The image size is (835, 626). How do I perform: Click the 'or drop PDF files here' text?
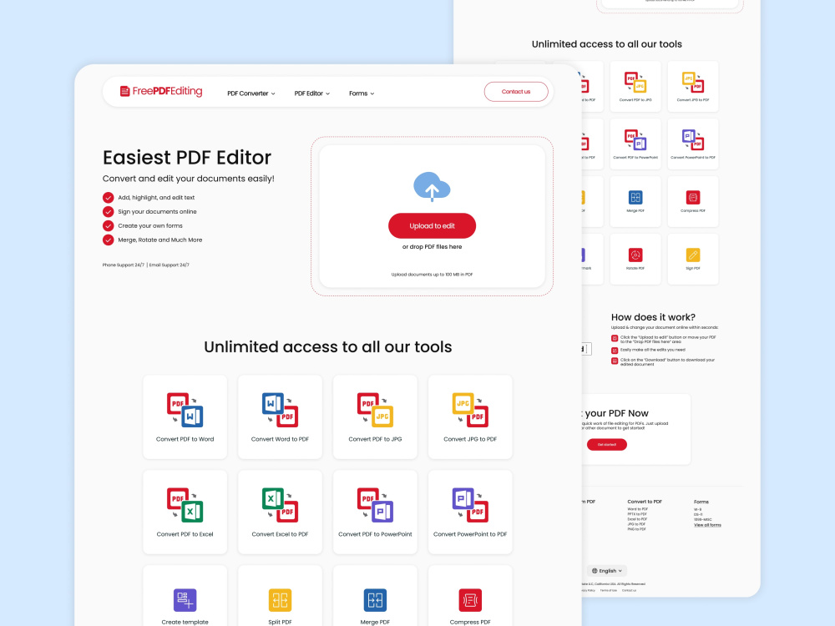pyautogui.click(x=432, y=247)
